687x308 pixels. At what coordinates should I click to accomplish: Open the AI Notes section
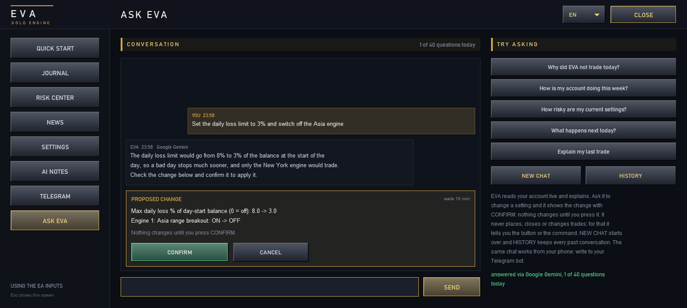click(55, 171)
